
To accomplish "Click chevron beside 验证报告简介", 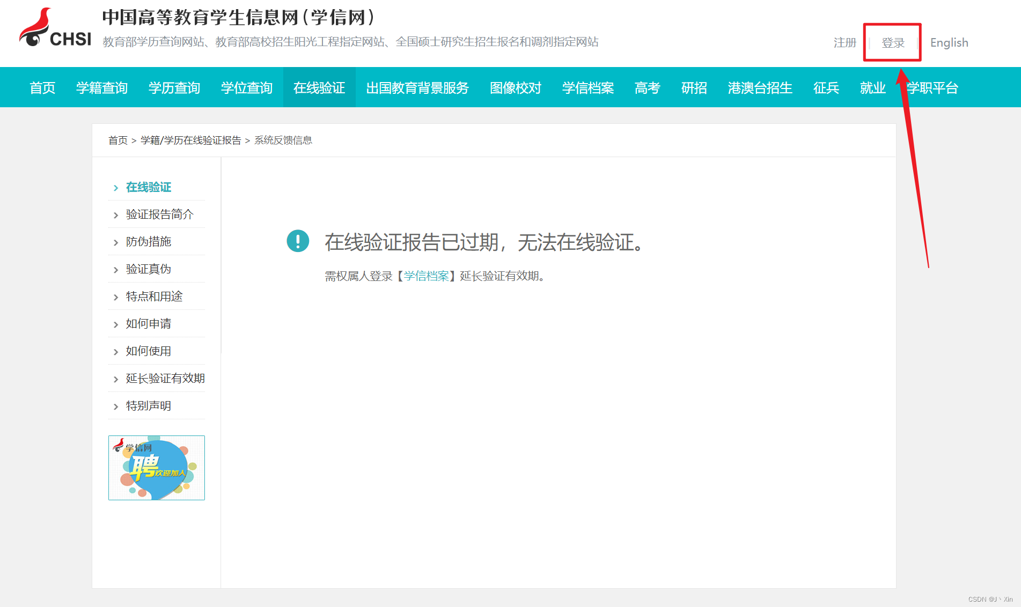I will [x=116, y=215].
